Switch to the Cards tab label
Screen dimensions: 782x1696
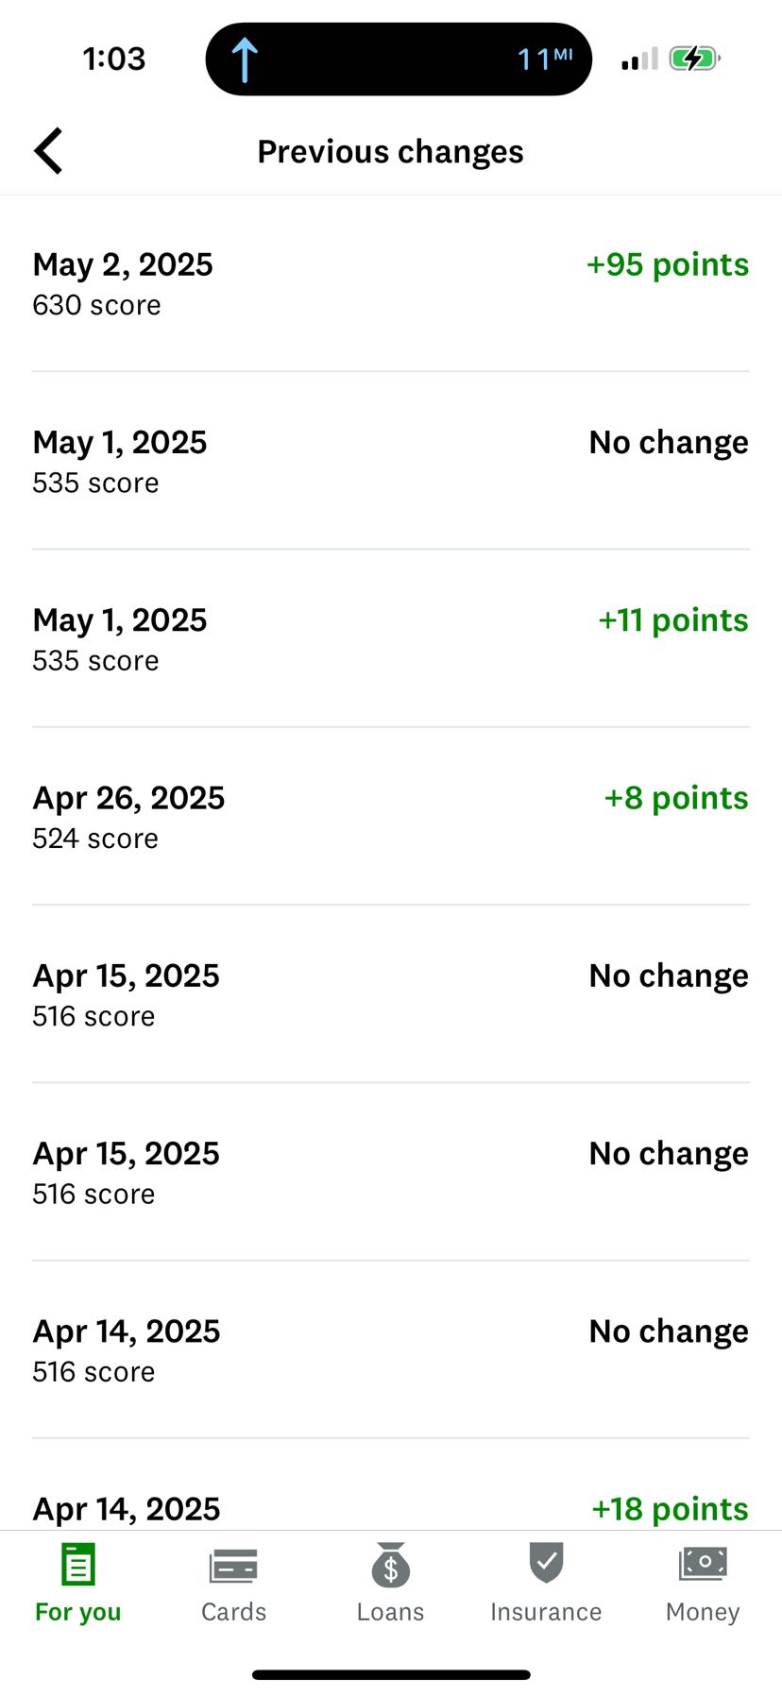click(x=233, y=1612)
